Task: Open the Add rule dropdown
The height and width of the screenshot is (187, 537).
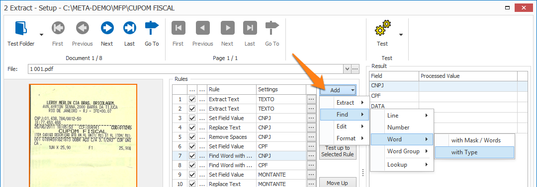Action: coord(339,90)
